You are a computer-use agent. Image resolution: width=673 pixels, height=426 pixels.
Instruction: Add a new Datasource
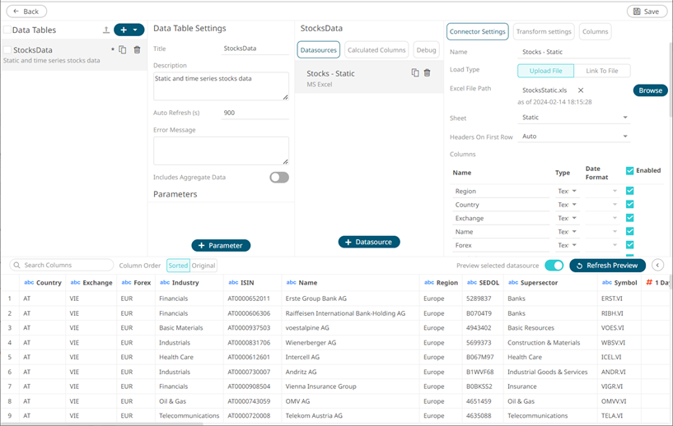pyautogui.click(x=369, y=242)
